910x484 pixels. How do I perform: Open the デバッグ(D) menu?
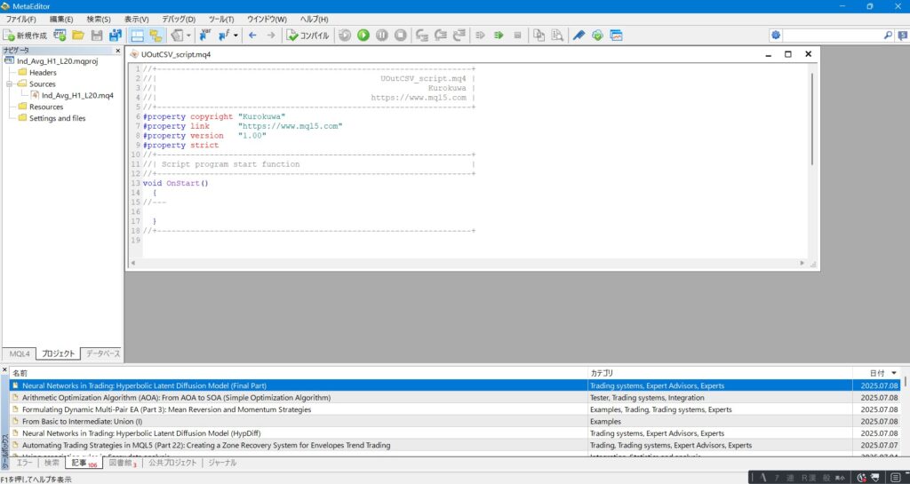(179, 20)
